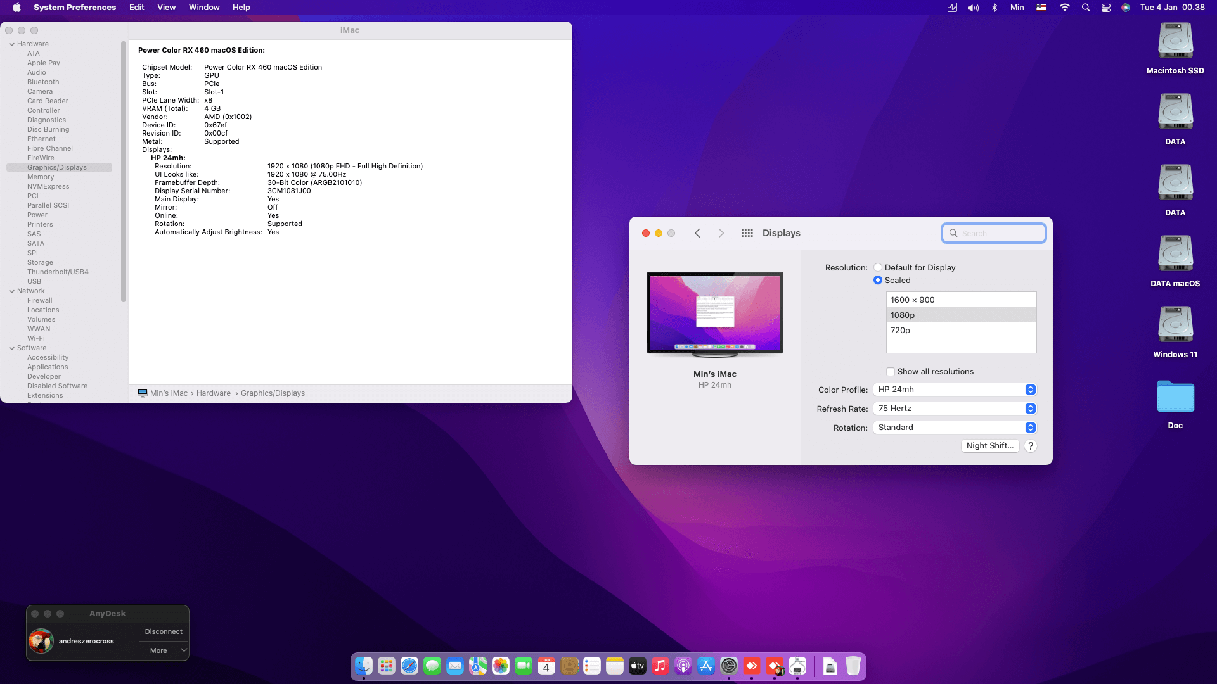1217x684 pixels.
Task: Select the 1600 × 900 resolution
Action: [x=961, y=300]
